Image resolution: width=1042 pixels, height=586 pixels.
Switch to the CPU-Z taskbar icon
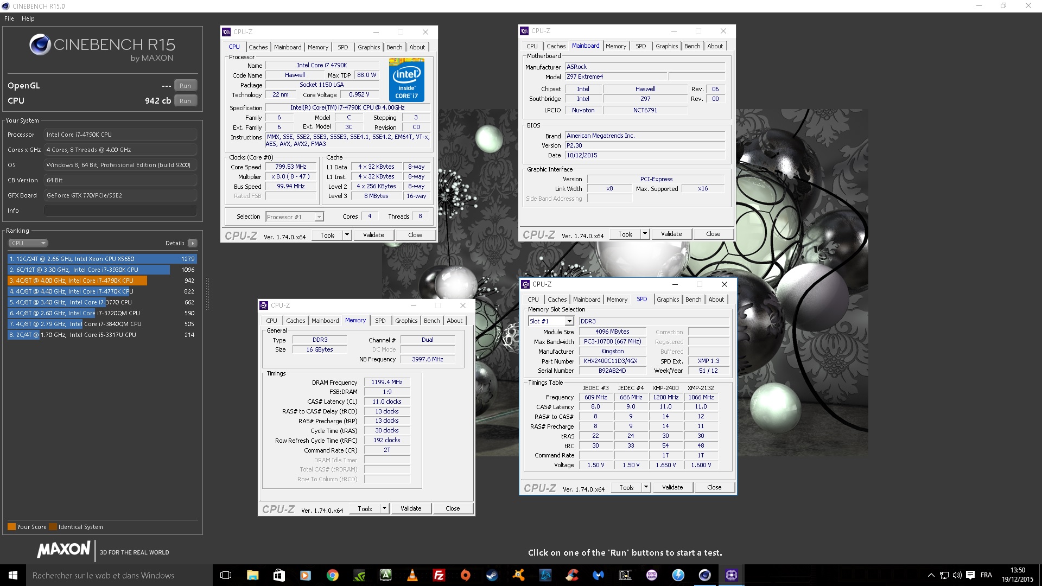tap(731, 575)
